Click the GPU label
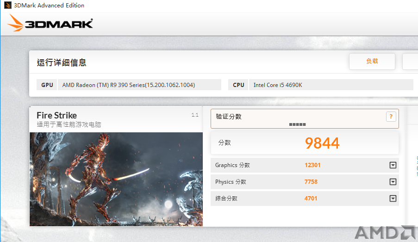This screenshot has height=242, width=418. (47, 85)
